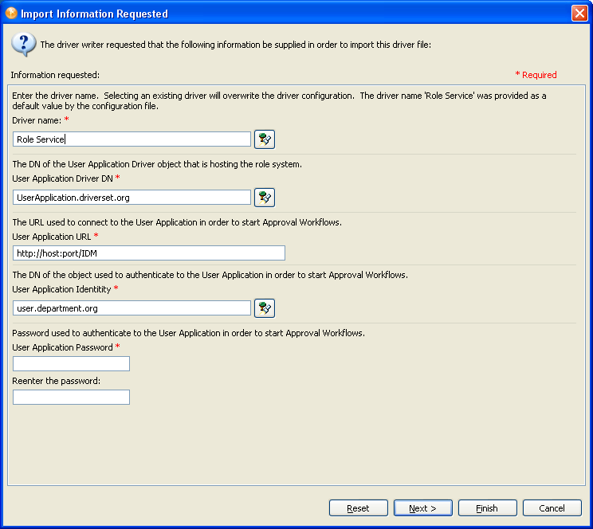Viewport: 593px width, 529px height.
Task: Open the browse icon beside Driver name
Action: 265,139
